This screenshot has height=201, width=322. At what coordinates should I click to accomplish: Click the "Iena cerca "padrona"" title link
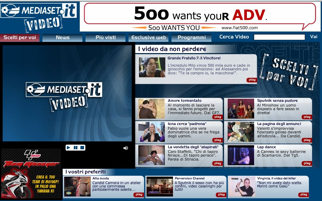tap(187, 124)
